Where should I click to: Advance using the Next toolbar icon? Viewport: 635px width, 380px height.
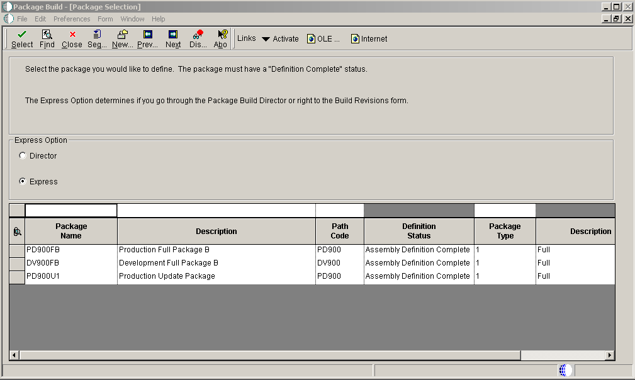tap(172, 38)
